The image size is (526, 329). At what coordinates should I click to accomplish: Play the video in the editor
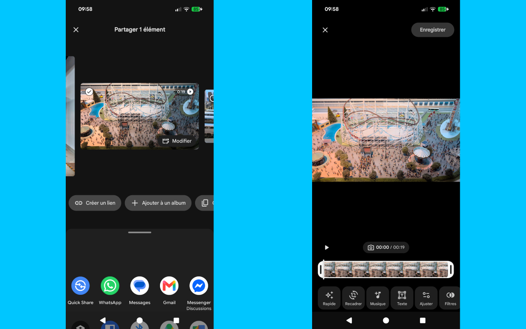pyautogui.click(x=327, y=247)
